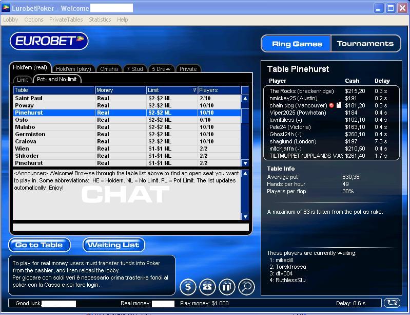
Task: Sort by the Players column header
Action: tap(219, 90)
